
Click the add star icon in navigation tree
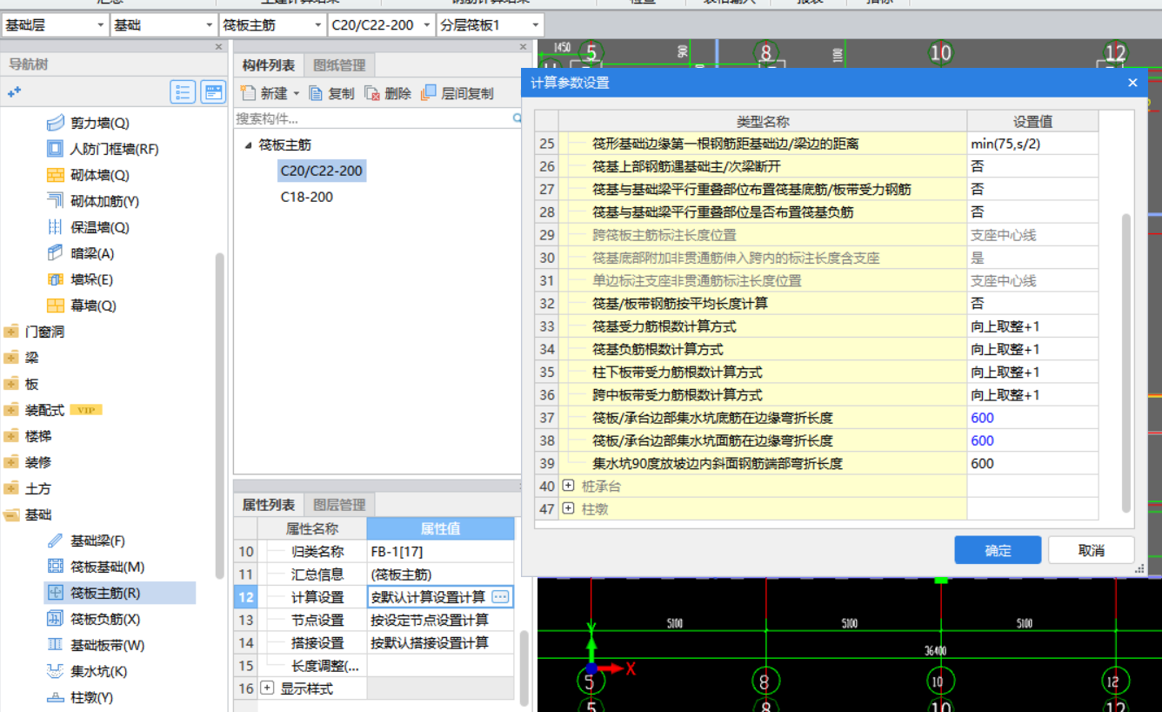pyautogui.click(x=14, y=91)
